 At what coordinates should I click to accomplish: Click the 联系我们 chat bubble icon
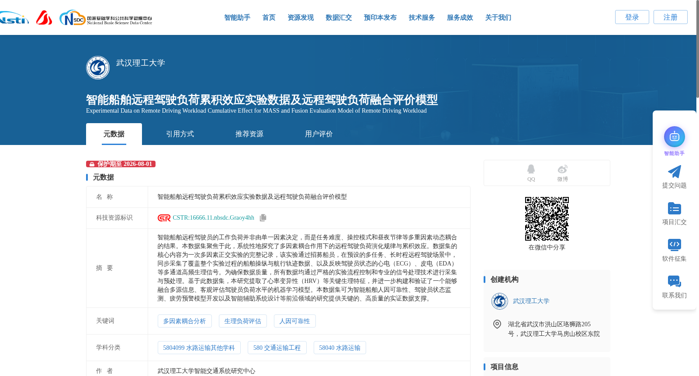674,281
